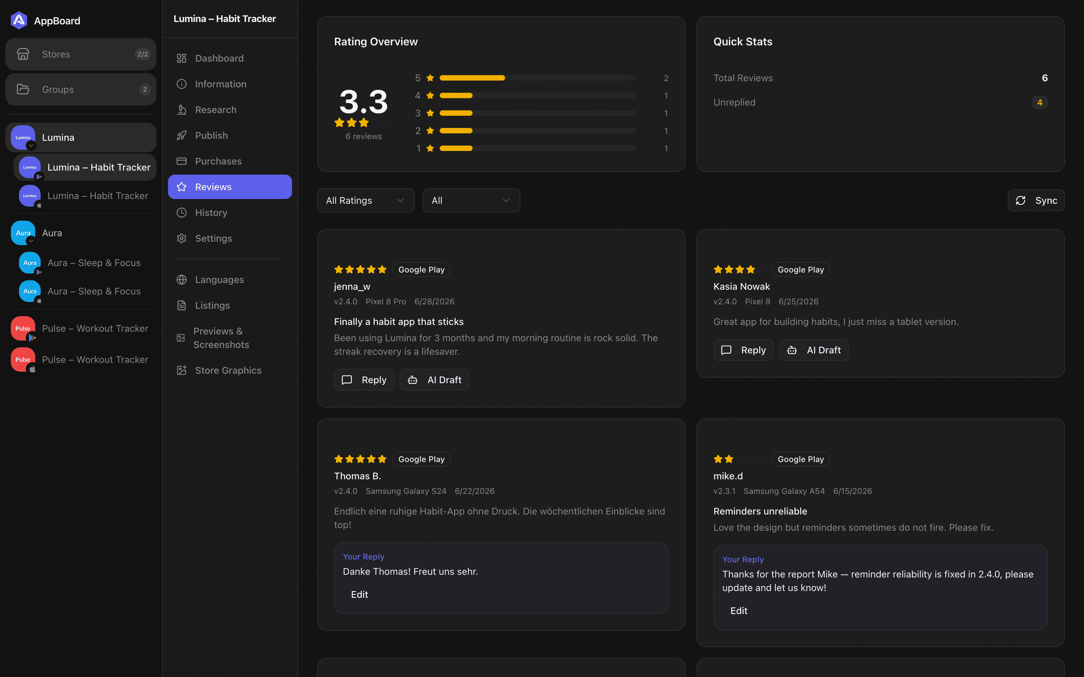Collapse the Lumina group chevron
The width and height of the screenshot is (1084, 677).
pyautogui.click(x=31, y=146)
